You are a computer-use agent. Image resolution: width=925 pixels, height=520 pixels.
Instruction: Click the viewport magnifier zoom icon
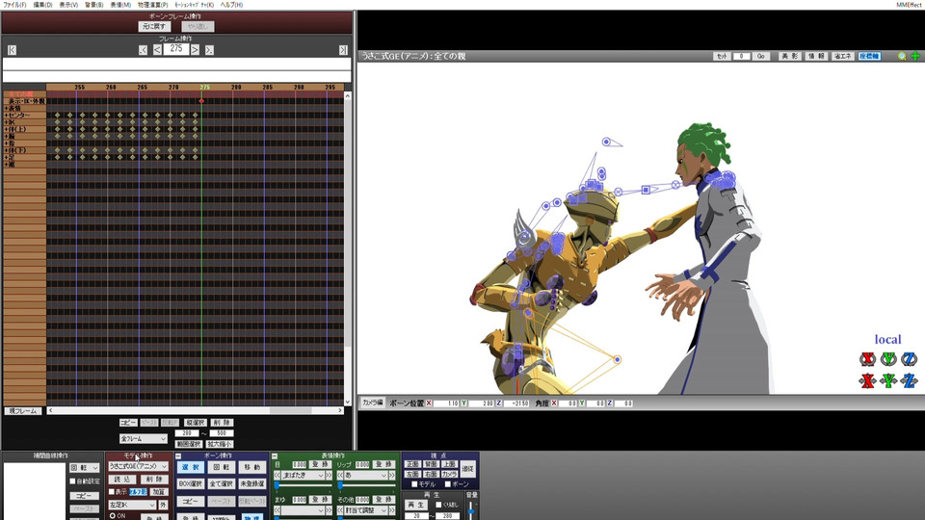(x=902, y=56)
